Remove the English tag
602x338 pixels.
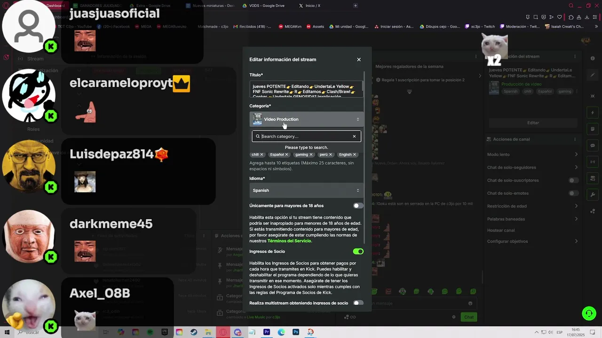tap(355, 154)
